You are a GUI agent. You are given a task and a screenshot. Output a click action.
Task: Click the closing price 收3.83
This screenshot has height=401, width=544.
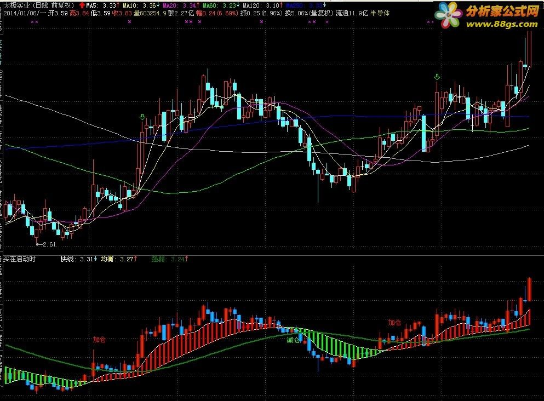[x=123, y=13]
